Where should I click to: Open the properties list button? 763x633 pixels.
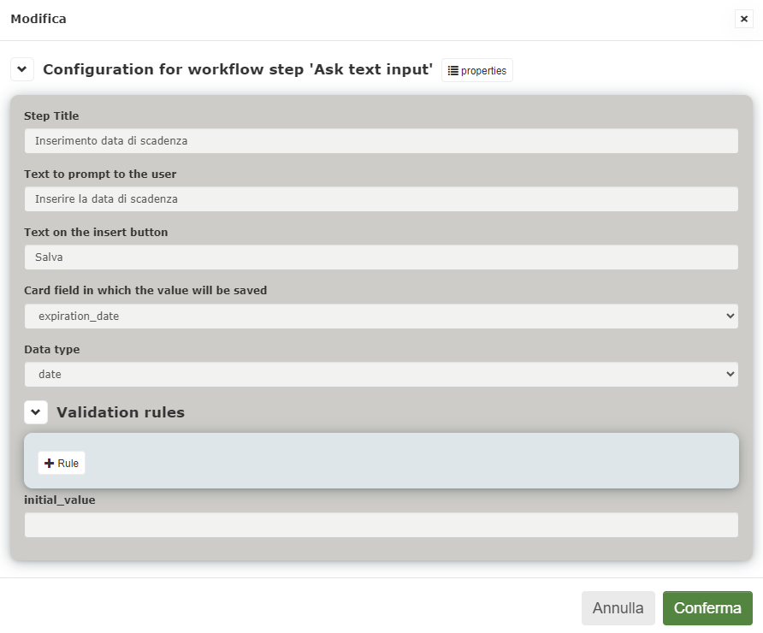[x=477, y=70]
